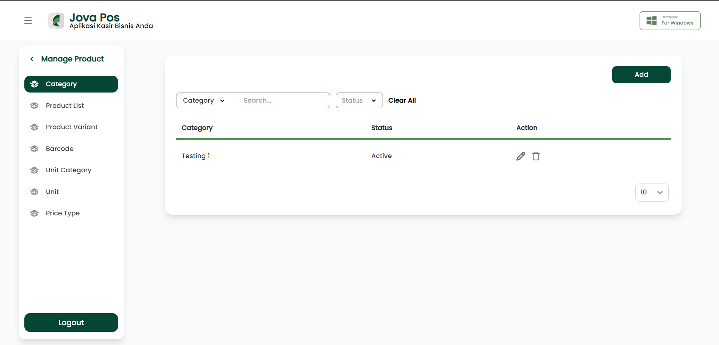719x345 pixels.
Task: Open the Status filter dropdown
Action: (x=359, y=100)
